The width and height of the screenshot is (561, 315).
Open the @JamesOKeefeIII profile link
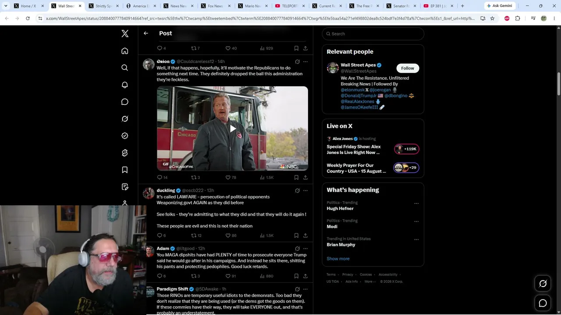click(x=359, y=107)
